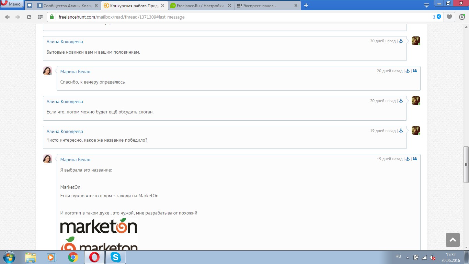
Task: Switch to the Freelance.Ru / Настройки tab
Action: [200, 5]
